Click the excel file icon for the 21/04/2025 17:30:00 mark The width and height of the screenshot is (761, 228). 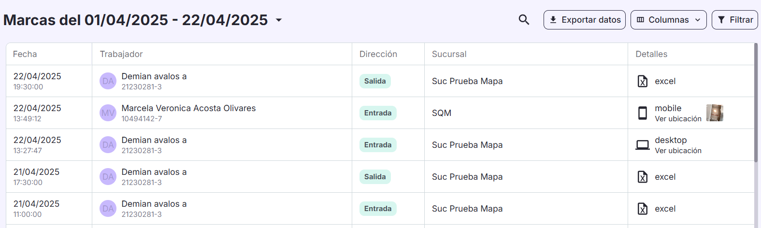(643, 177)
